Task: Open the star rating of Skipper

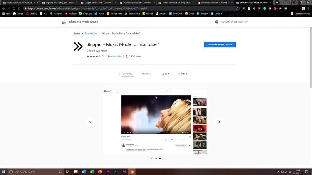Action: [x=94, y=56]
